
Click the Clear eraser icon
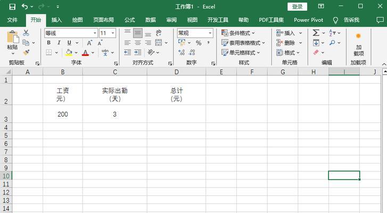point(316,52)
